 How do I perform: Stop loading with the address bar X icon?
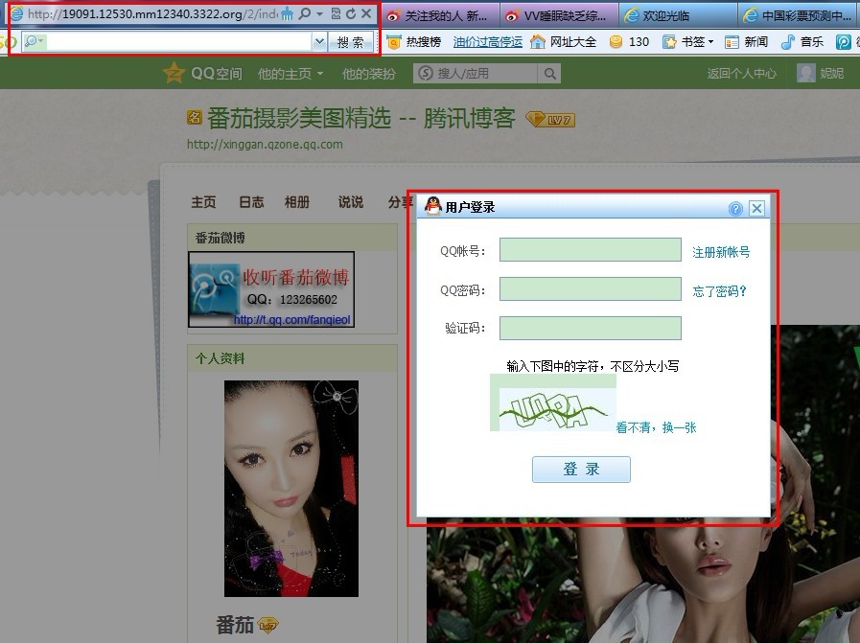click(366, 13)
